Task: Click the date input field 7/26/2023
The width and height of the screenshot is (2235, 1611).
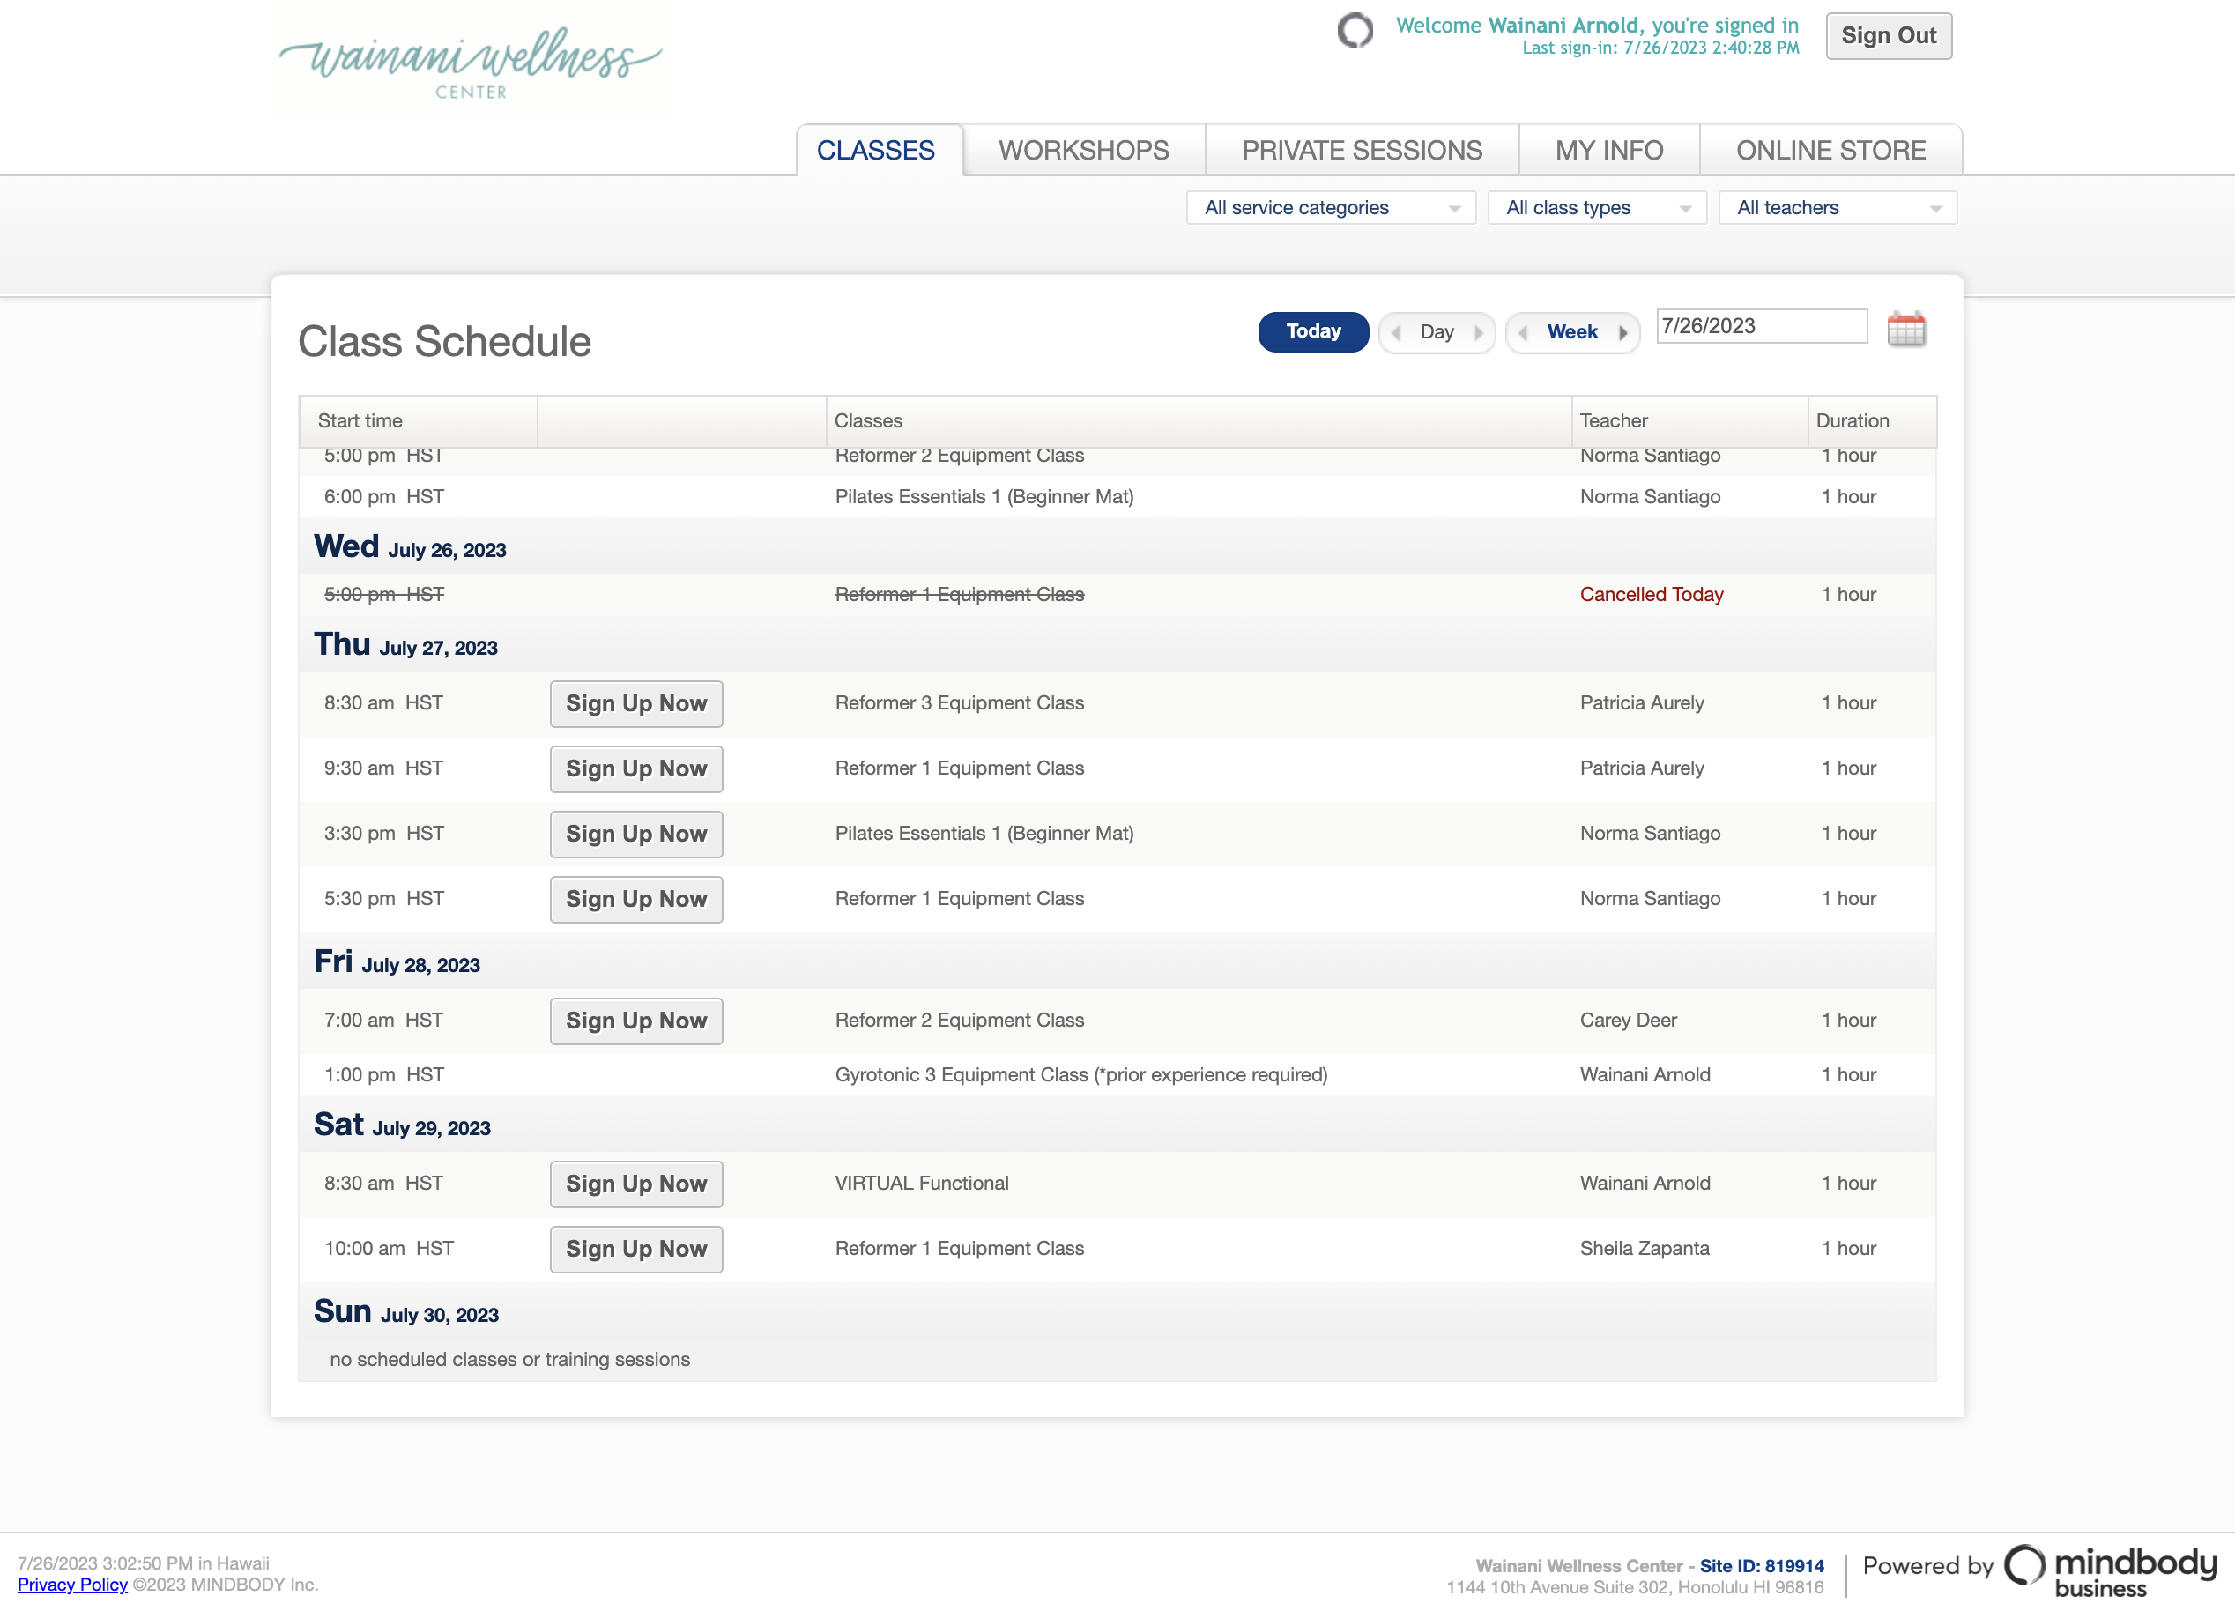Action: (x=1761, y=326)
